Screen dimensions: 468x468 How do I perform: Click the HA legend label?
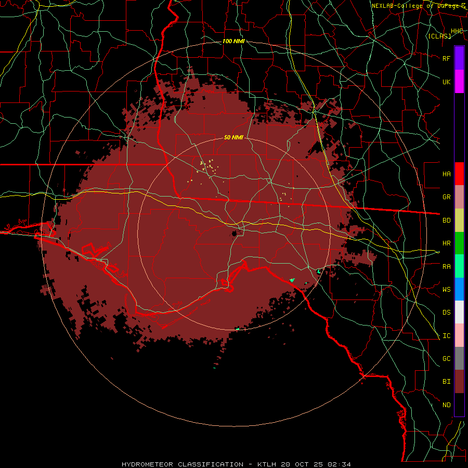pyautogui.click(x=446, y=174)
